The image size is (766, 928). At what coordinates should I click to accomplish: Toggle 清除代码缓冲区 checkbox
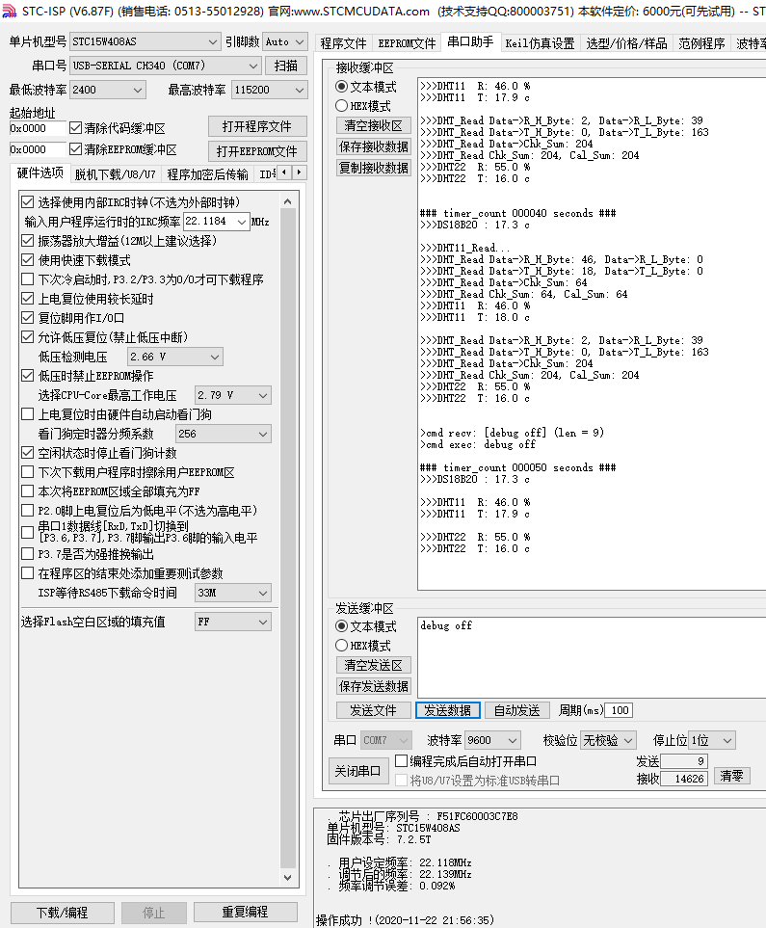[76, 128]
